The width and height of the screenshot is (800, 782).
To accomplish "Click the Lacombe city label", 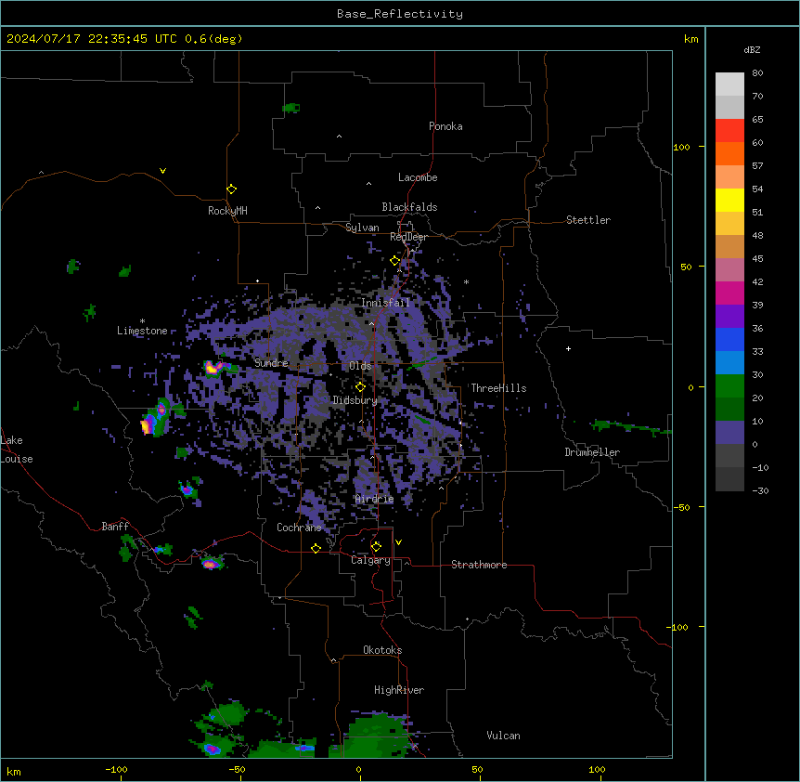I will pos(418,177).
